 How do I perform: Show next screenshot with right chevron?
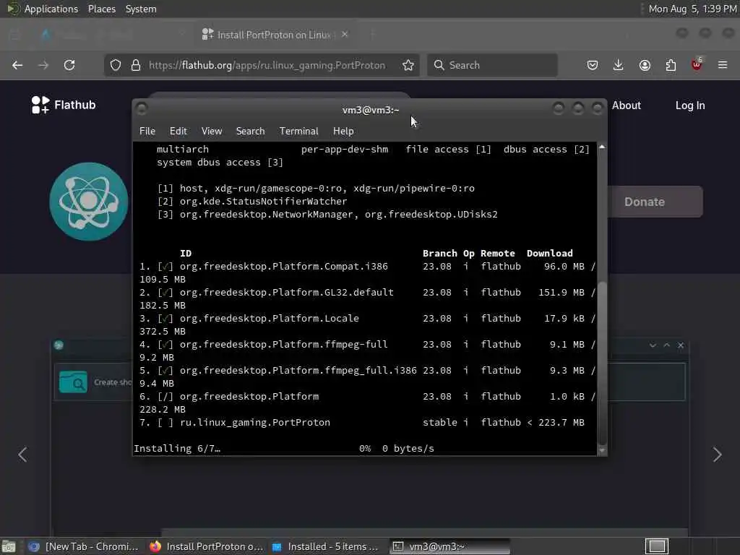tap(717, 455)
